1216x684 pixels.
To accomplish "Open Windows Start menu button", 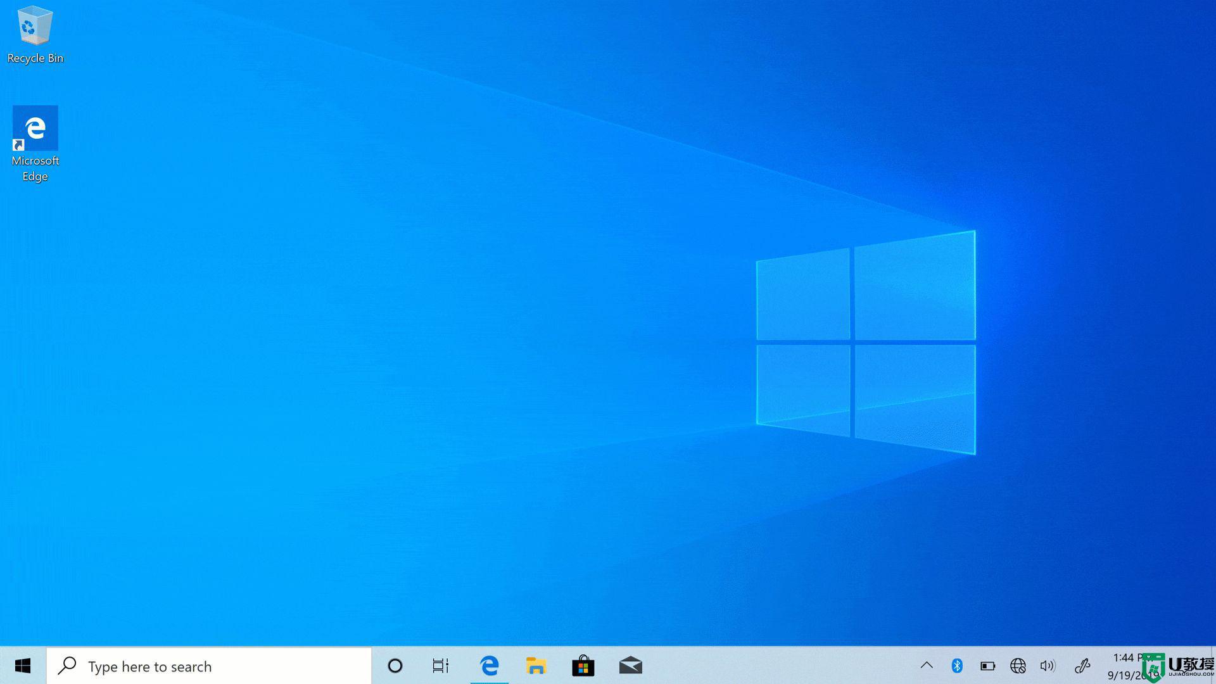I will pyautogui.click(x=23, y=666).
